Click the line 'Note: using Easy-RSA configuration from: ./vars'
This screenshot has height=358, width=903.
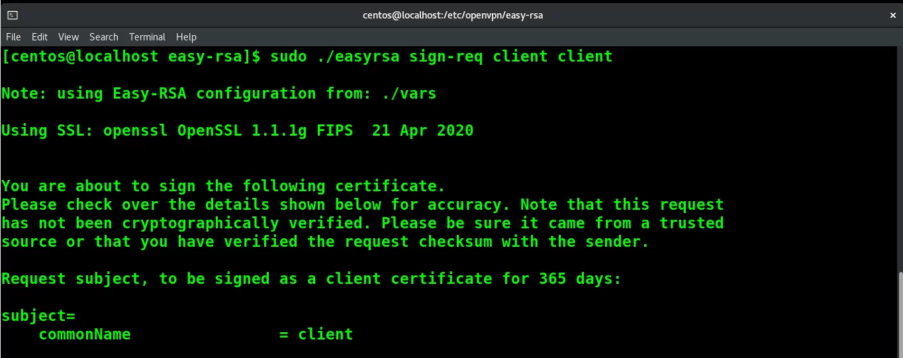[218, 94]
